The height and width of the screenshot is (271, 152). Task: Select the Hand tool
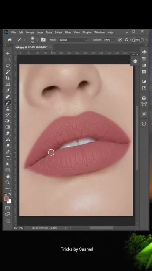click(8, 176)
